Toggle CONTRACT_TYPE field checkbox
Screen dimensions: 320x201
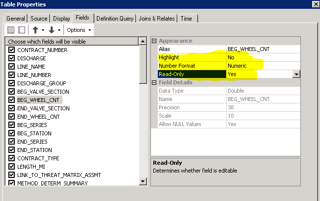click(12, 158)
